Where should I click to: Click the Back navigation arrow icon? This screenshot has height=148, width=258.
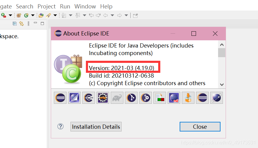pos(106,15)
